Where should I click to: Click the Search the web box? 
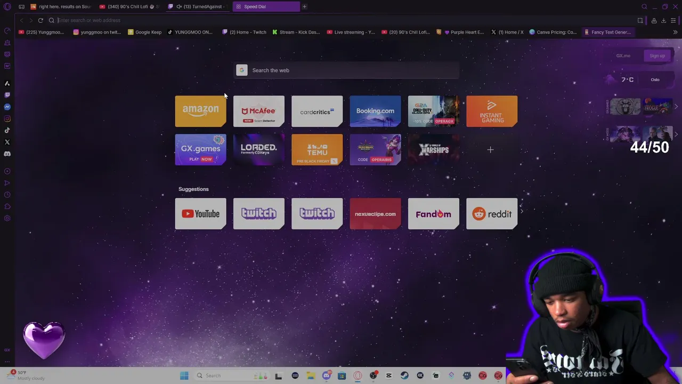347,70
